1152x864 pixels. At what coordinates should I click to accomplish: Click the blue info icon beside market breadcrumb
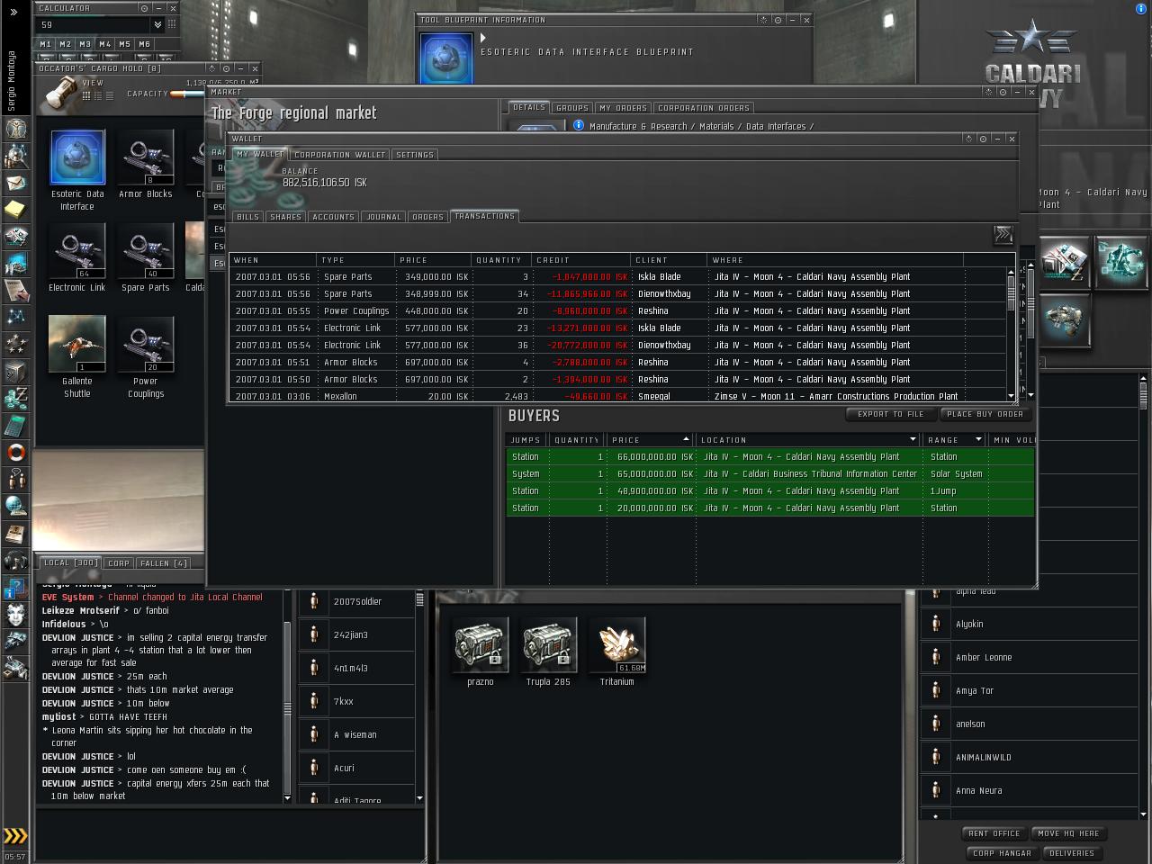tap(579, 126)
